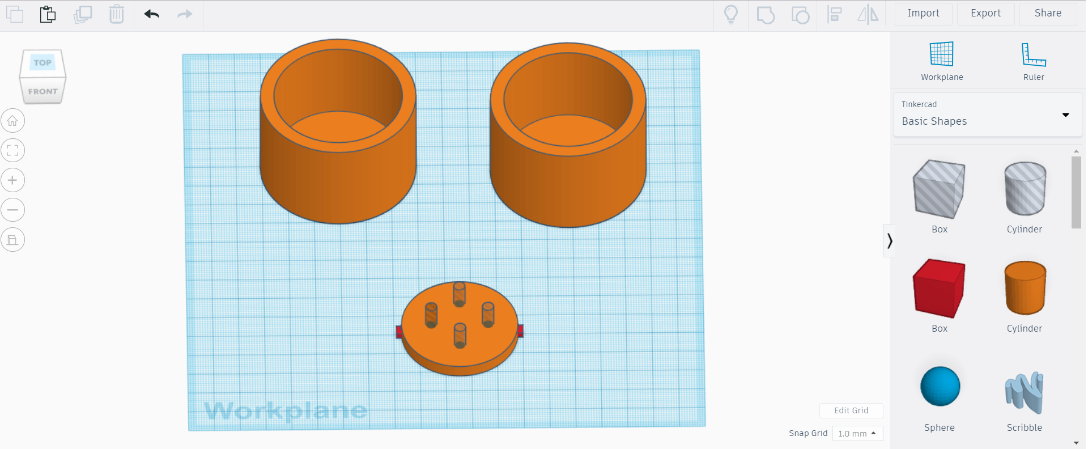Click the Paste clipboard icon
1088x449 pixels.
pyautogui.click(x=48, y=14)
